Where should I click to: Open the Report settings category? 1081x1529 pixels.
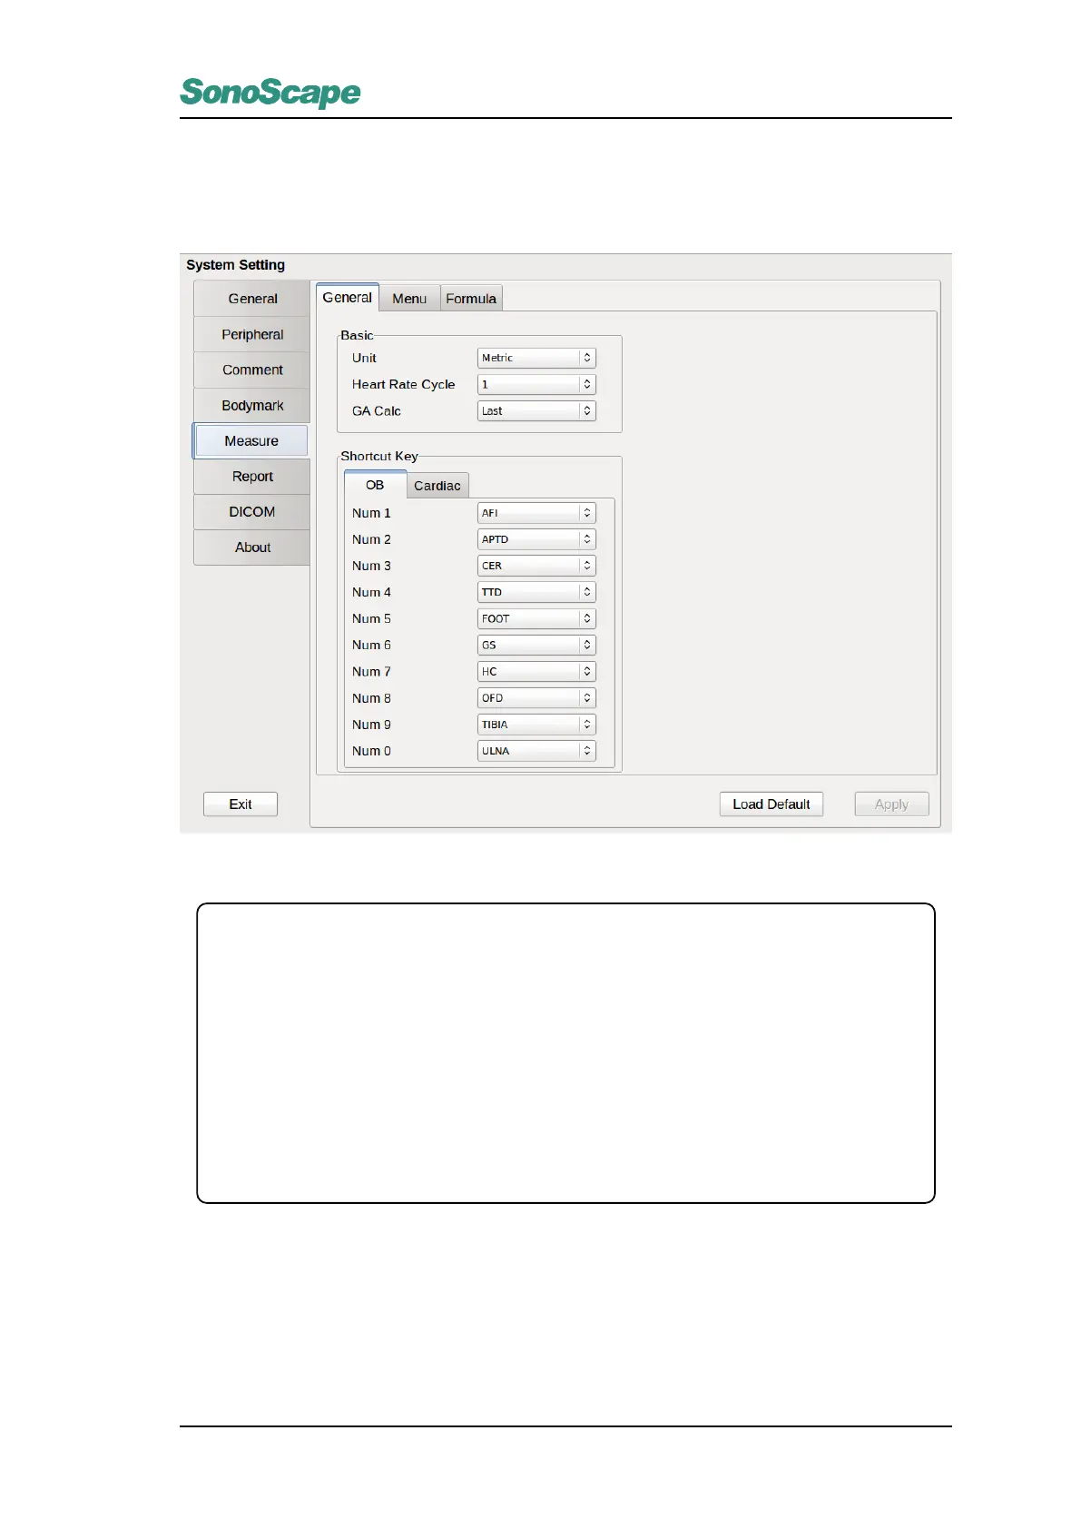pos(251,476)
